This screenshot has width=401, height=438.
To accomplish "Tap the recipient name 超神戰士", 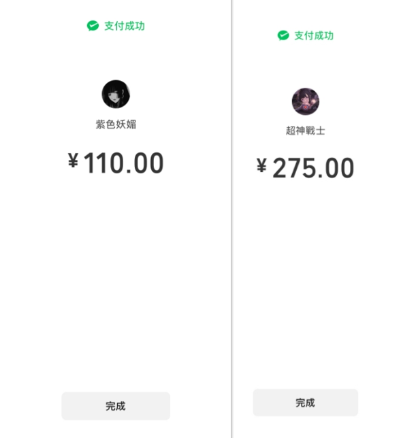I will click(x=306, y=131).
